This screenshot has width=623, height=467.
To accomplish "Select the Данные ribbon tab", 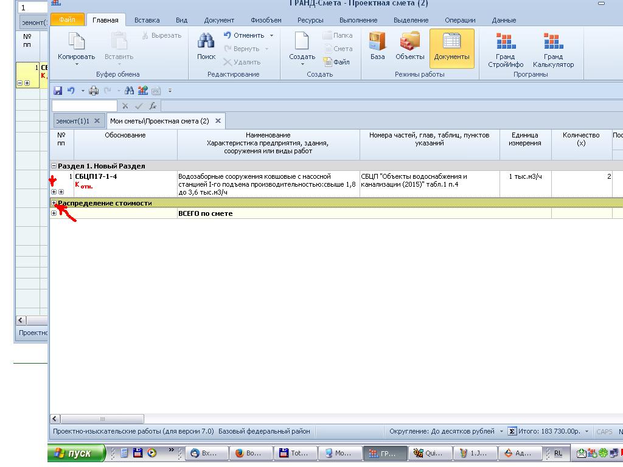I will [504, 20].
